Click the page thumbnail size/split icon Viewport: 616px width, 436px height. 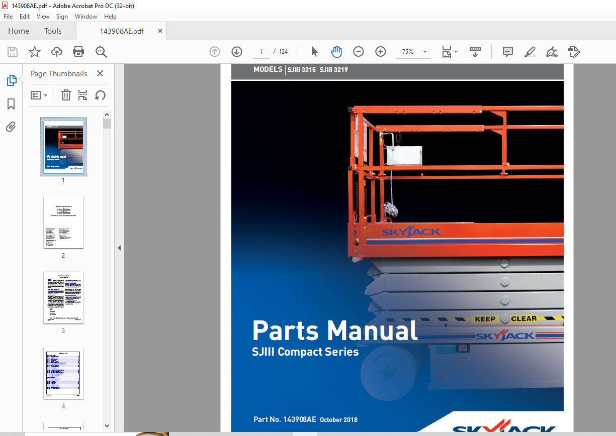[83, 95]
